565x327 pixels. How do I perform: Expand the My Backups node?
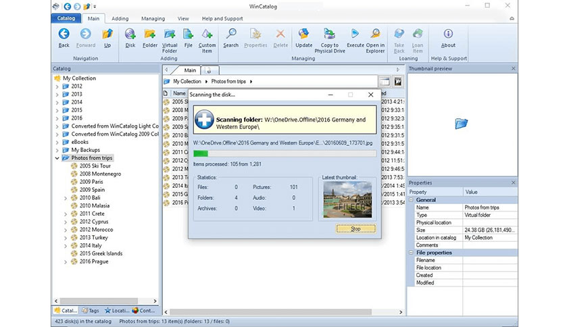pos(57,150)
